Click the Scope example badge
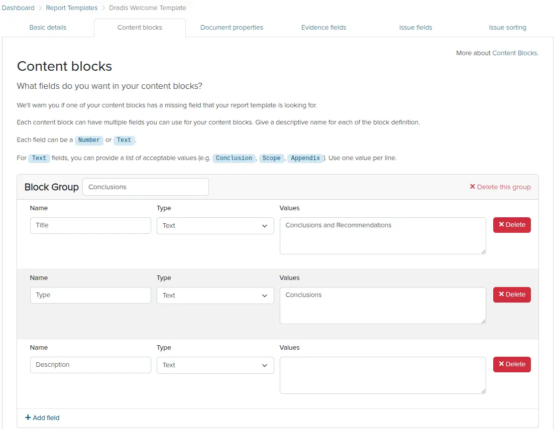Image resolution: width=556 pixels, height=429 pixels. point(271,158)
